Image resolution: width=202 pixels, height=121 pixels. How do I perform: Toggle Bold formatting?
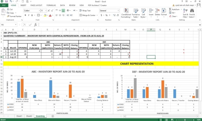[x=25, y=15]
